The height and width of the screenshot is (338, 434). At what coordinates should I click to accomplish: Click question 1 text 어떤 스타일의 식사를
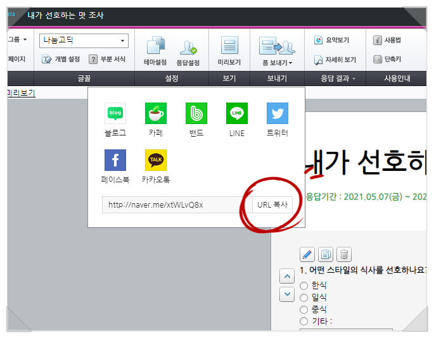click(346, 270)
